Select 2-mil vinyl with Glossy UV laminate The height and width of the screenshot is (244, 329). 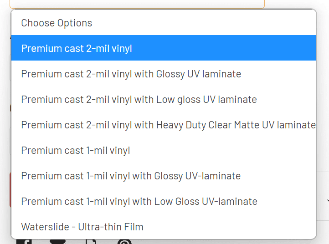[131, 74]
